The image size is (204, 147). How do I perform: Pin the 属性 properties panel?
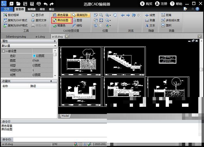55,41
